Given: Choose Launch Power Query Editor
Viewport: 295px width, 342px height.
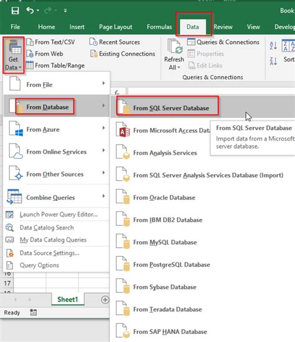Looking at the screenshot, I should [57, 215].
